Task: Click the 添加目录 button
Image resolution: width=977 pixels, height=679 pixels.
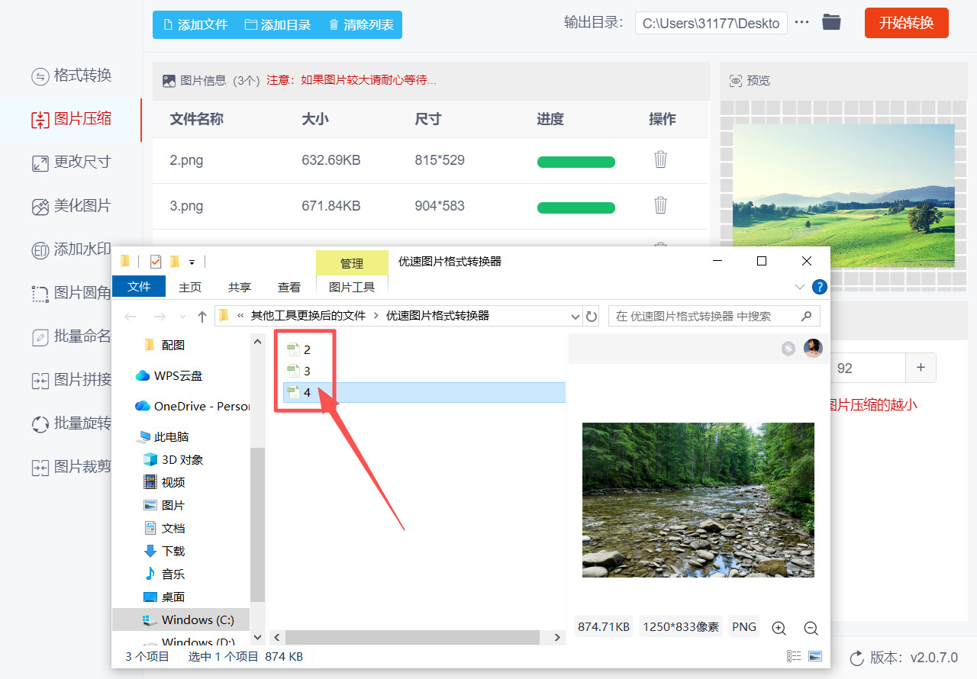Action: (278, 24)
